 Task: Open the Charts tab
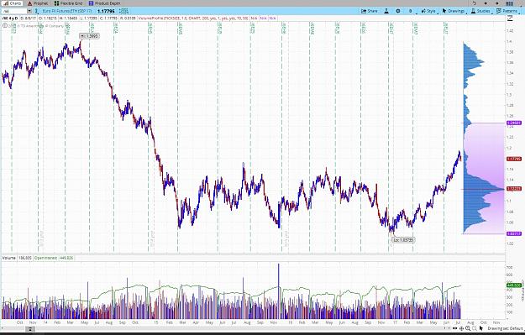point(13,3)
